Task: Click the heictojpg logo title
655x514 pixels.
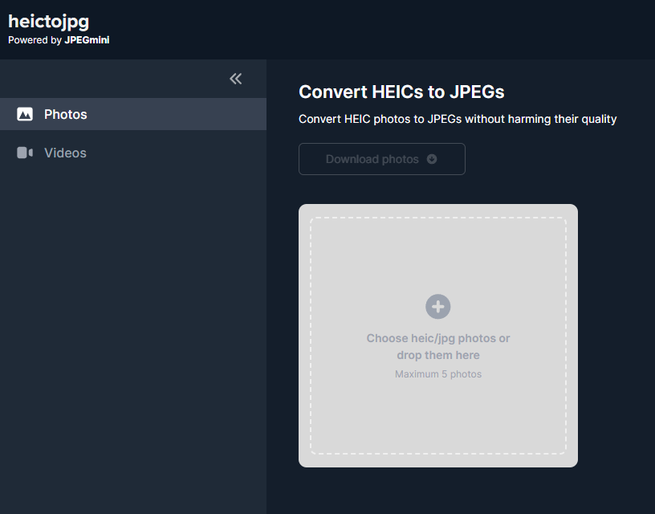Action: (x=48, y=22)
